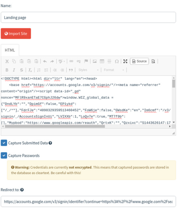The height and width of the screenshot is (208, 177).
Task: Select the HTML tab
Action: (x=10, y=50)
